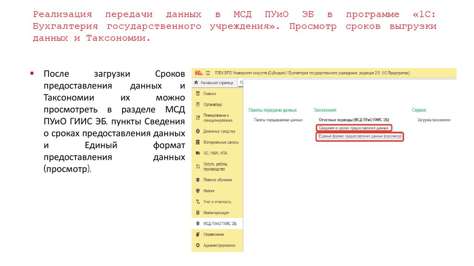The height and width of the screenshot is (266, 474).
Task: Click the Инвентаризация icon
Action: tap(198, 212)
